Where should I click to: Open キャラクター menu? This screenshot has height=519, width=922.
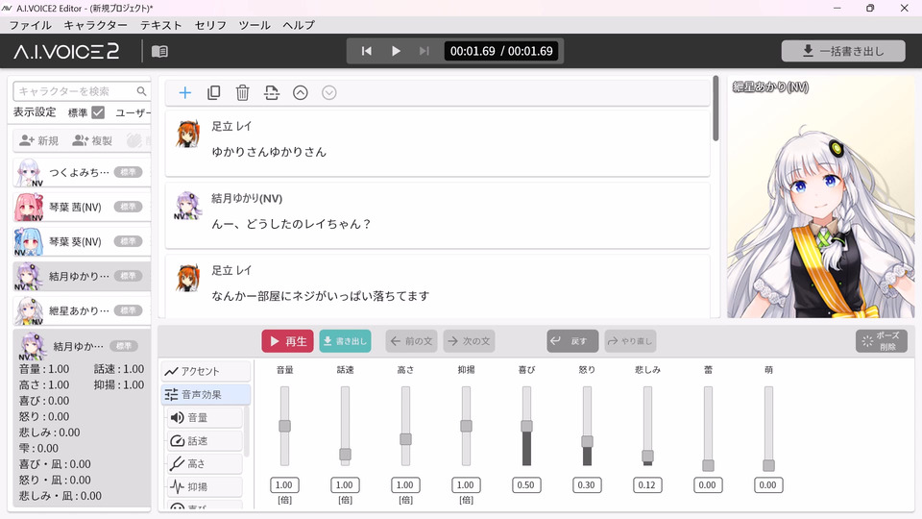coord(95,25)
